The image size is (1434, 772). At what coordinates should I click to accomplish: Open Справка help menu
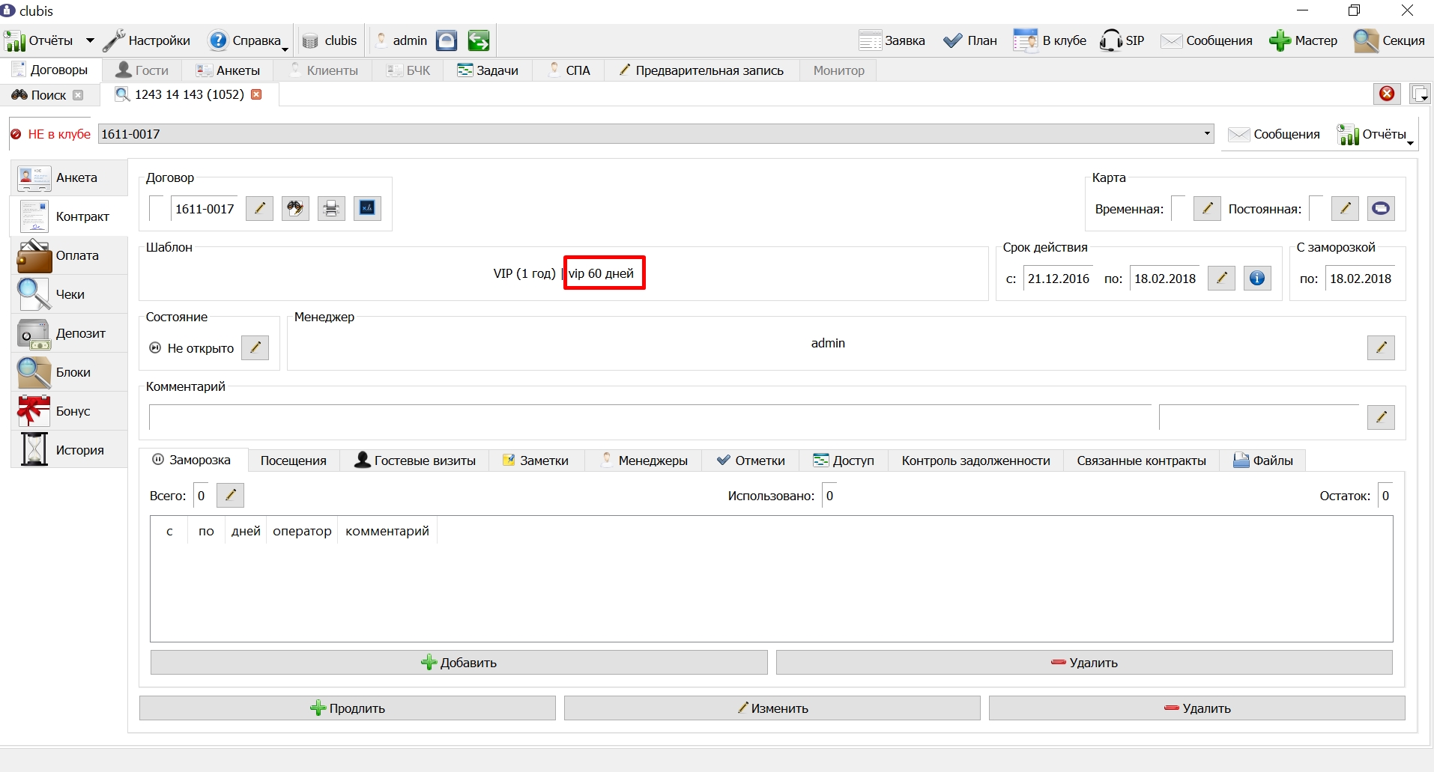(248, 40)
